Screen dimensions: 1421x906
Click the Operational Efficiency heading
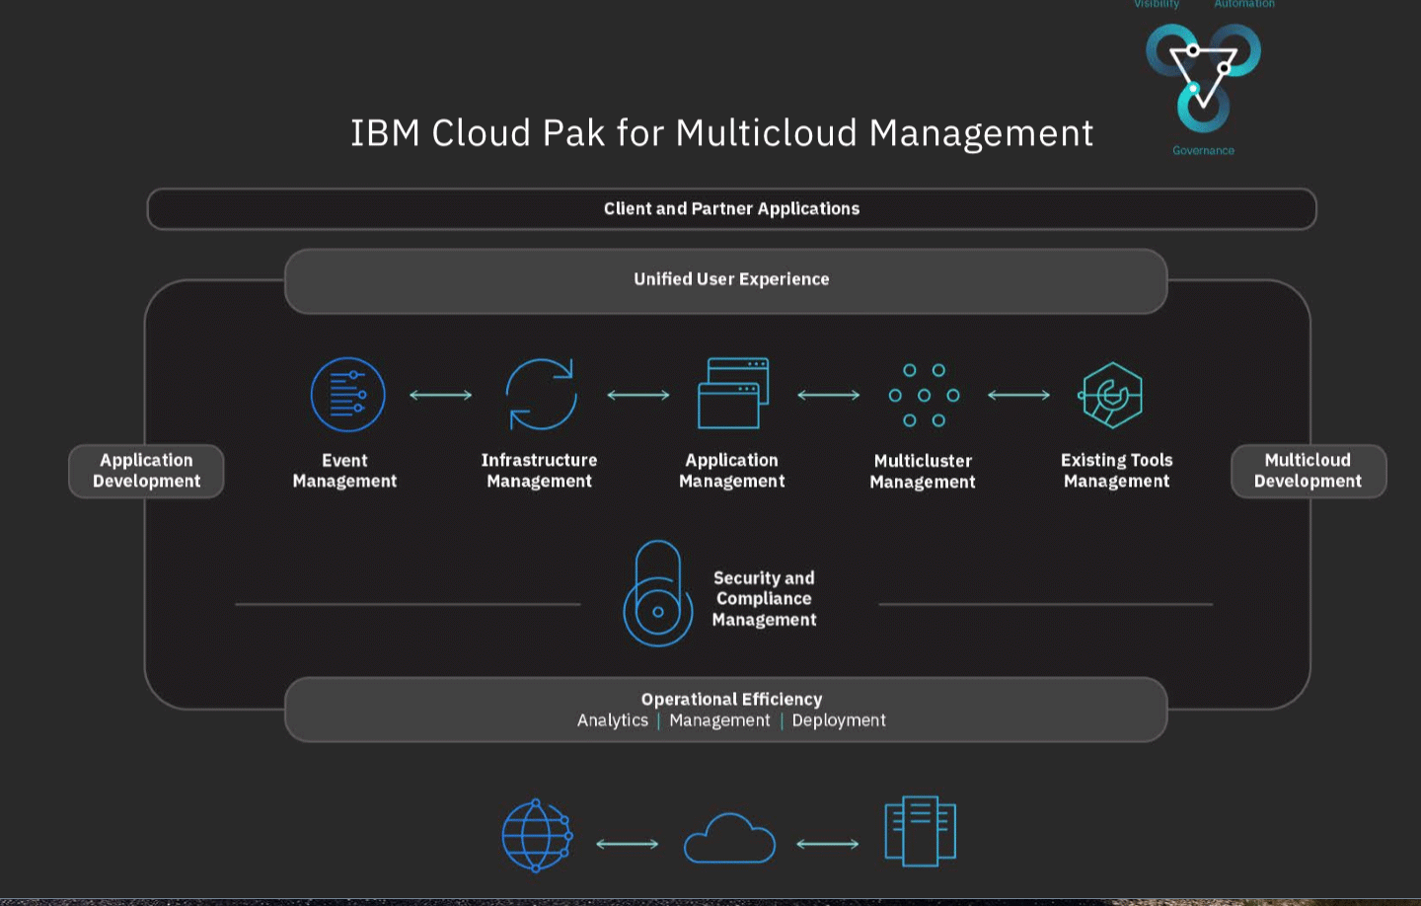coord(731,699)
